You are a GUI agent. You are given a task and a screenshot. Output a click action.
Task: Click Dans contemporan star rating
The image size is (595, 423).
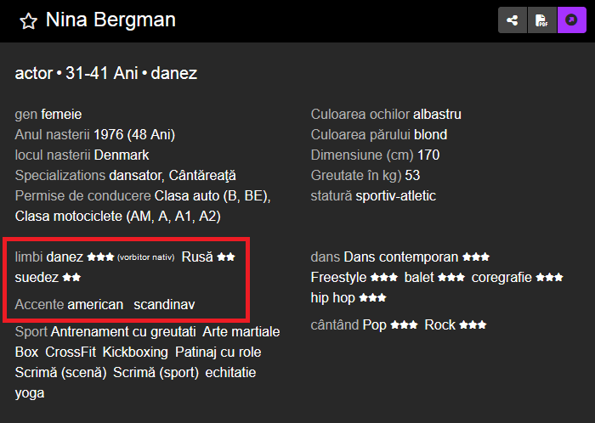pyautogui.click(x=476, y=257)
